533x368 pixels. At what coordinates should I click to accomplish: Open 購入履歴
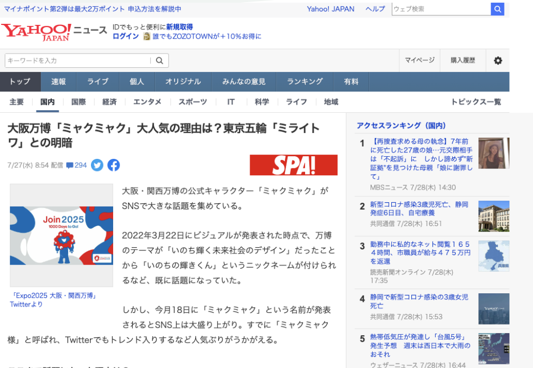463,60
